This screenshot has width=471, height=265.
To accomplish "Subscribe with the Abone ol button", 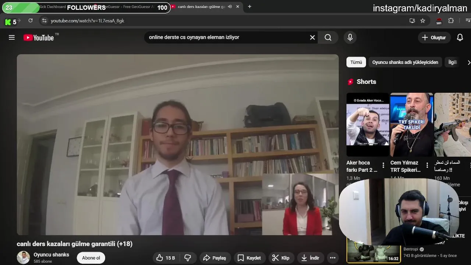I will click(x=91, y=258).
